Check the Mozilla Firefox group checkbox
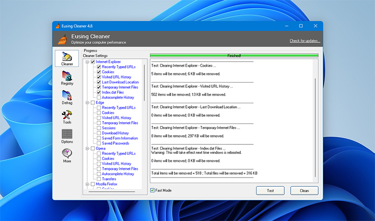375x221 pixels. coord(93,184)
